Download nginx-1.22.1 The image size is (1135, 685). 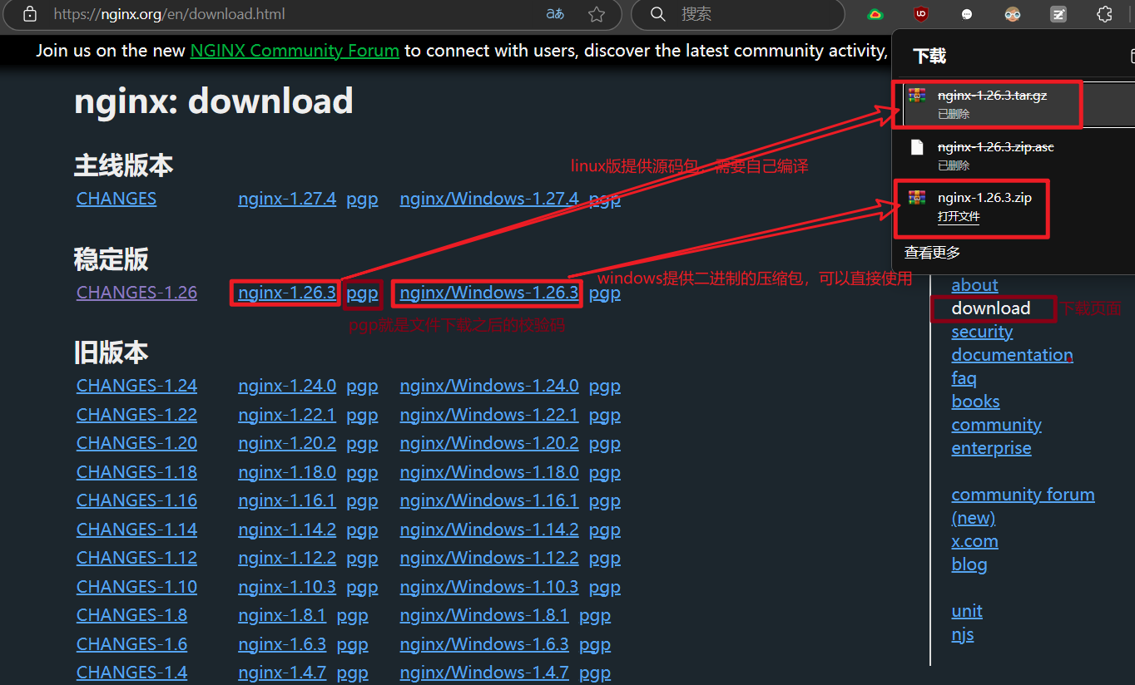coord(287,415)
